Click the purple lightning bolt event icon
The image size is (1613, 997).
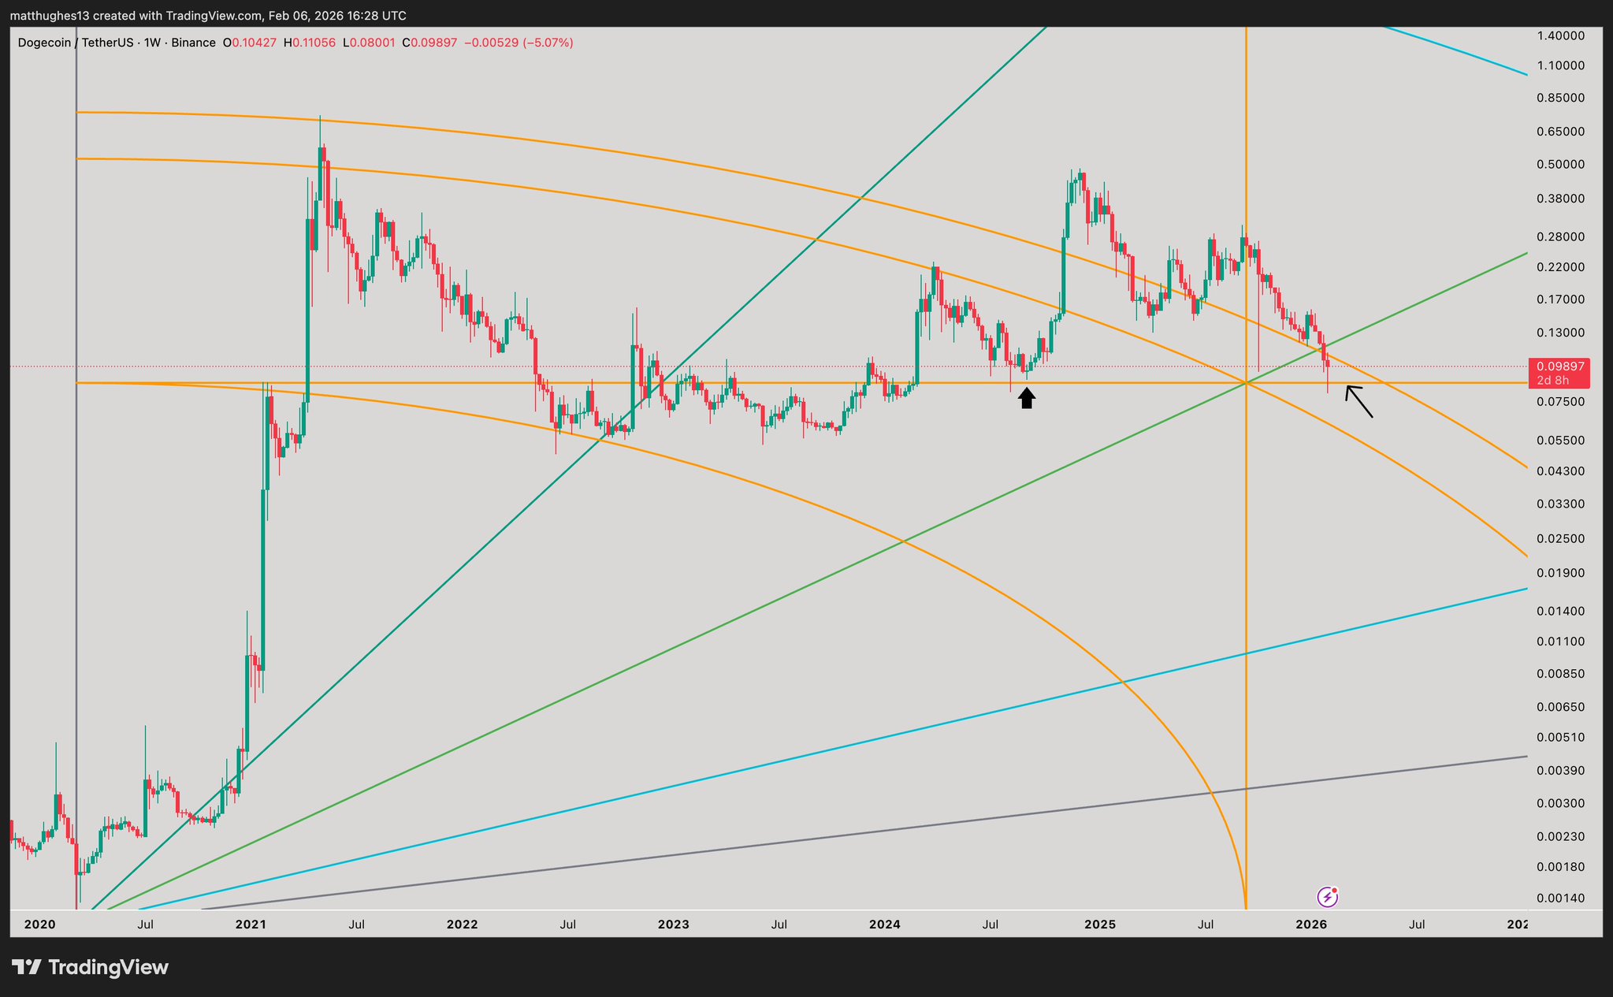click(1328, 897)
